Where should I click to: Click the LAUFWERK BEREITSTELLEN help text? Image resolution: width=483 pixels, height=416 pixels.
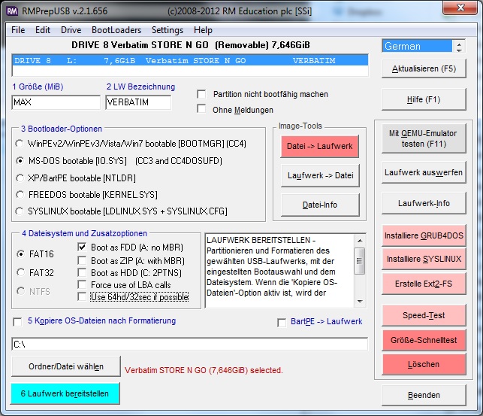[279, 266]
